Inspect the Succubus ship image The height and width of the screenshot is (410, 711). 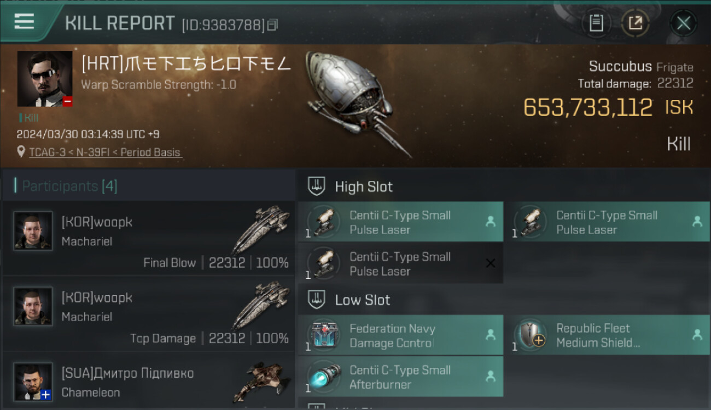pyautogui.click(x=358, y=104)
